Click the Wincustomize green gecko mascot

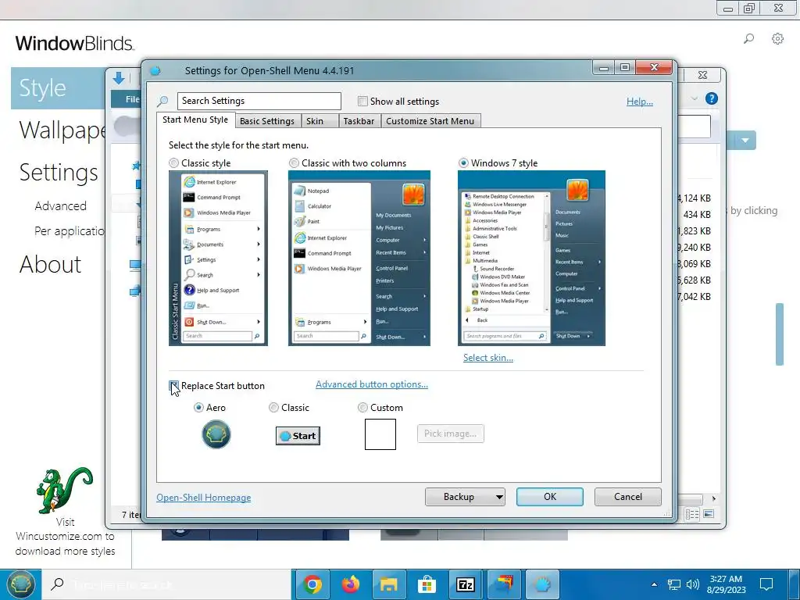pyautogui.click(x=64, y=490)
